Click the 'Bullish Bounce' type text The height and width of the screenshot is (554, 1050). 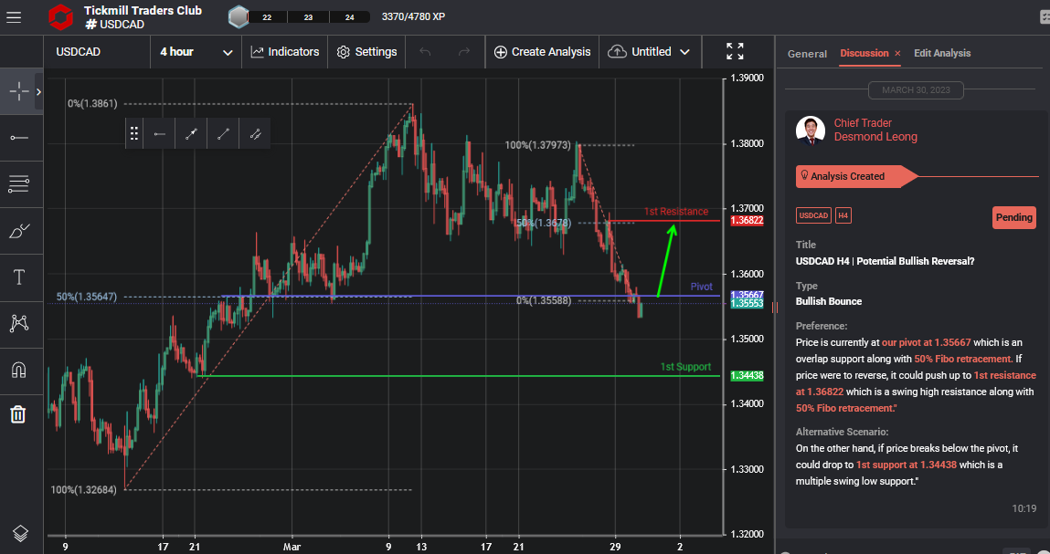click(x=828, y=302)
